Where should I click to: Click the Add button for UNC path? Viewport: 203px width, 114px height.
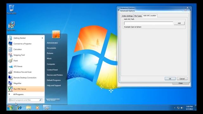tap(179, 23)
